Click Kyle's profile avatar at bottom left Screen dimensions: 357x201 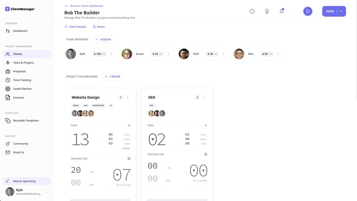(10, 191)
